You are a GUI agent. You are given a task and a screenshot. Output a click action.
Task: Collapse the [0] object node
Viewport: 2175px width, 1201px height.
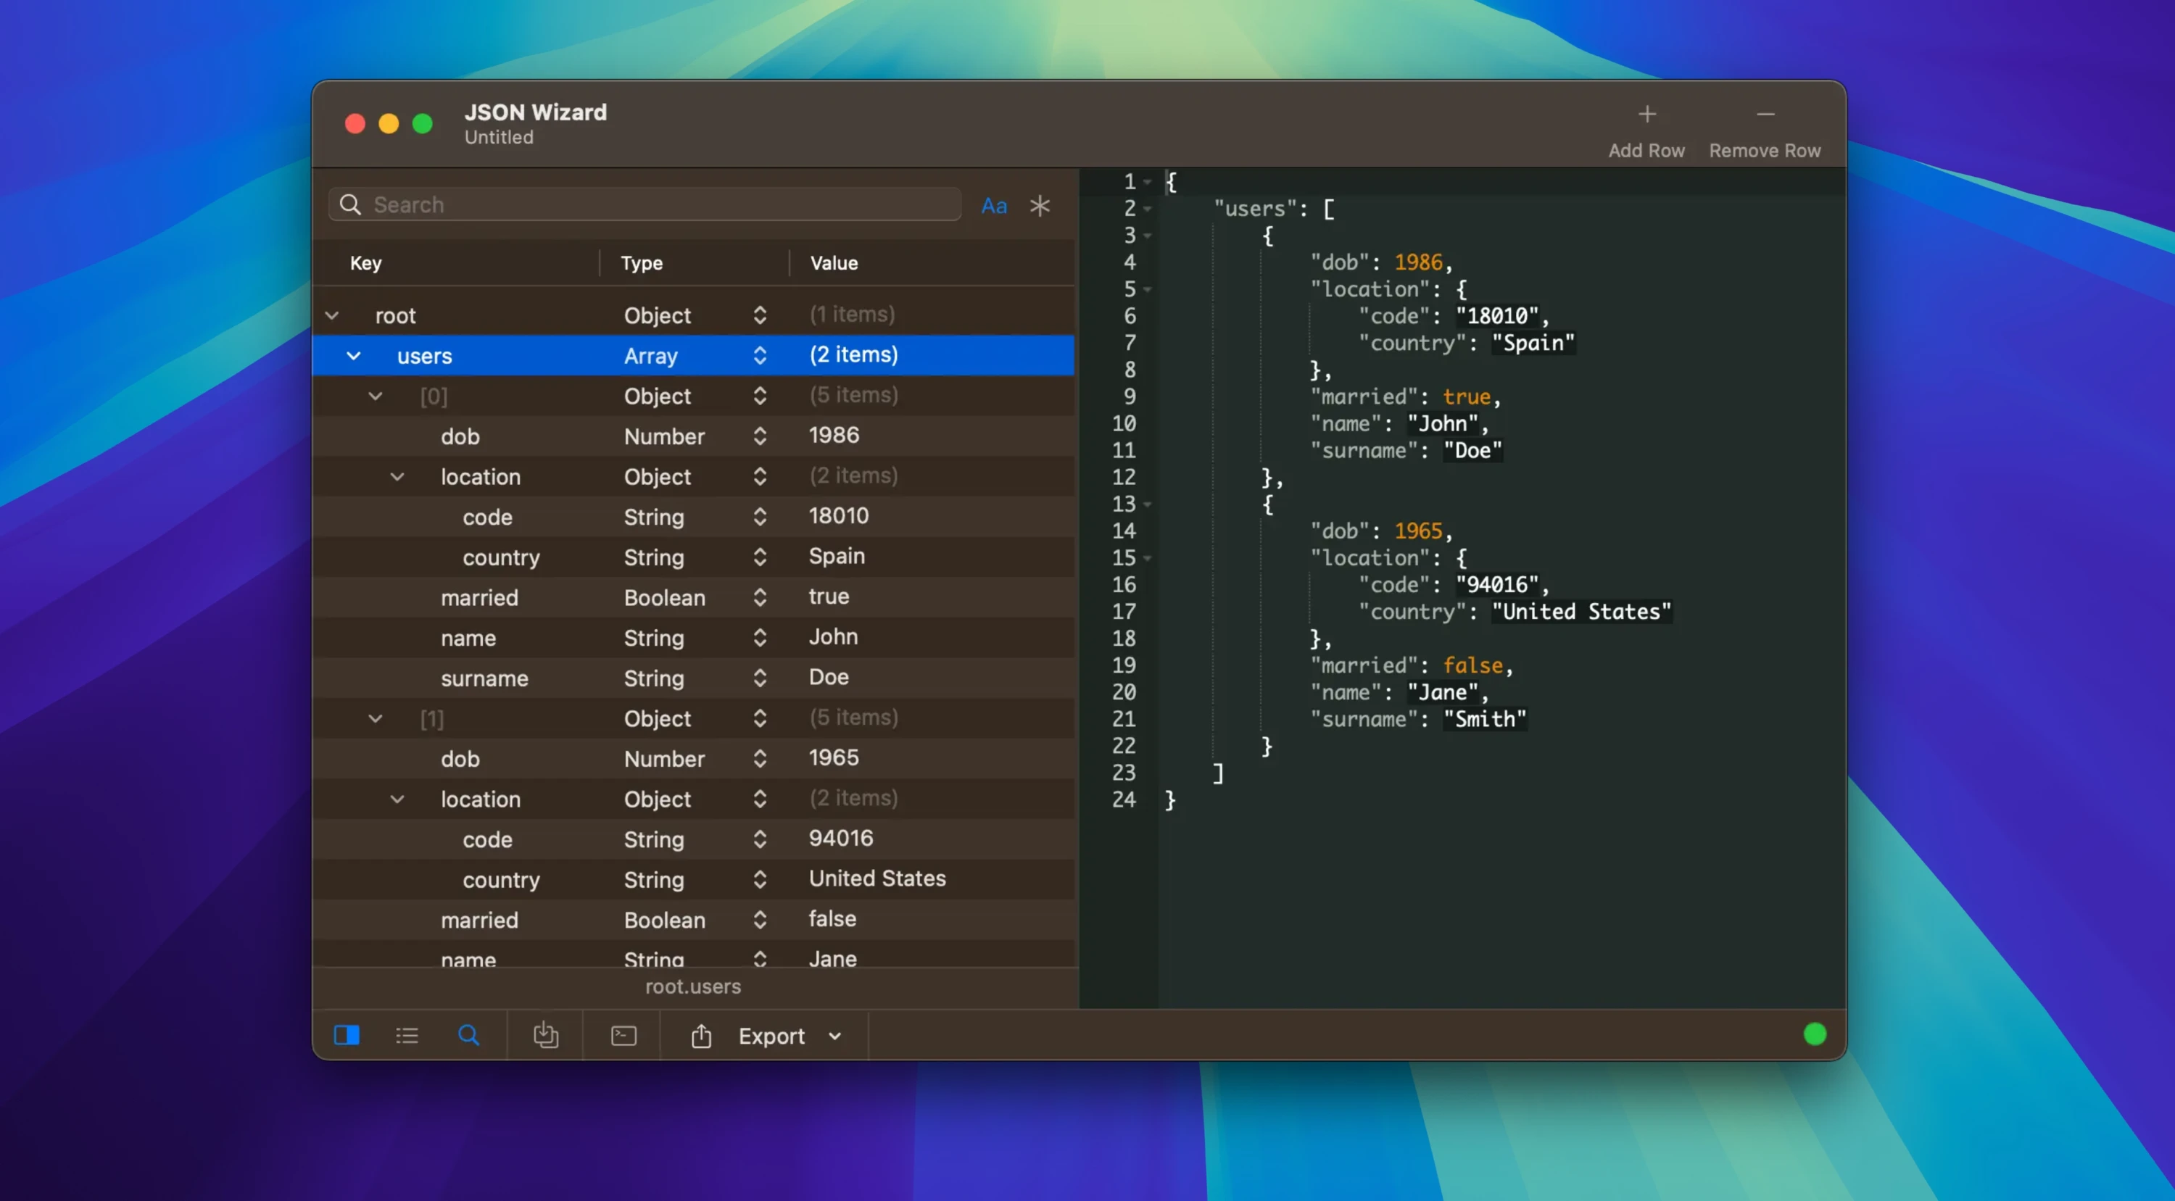(x=376, y=396)
